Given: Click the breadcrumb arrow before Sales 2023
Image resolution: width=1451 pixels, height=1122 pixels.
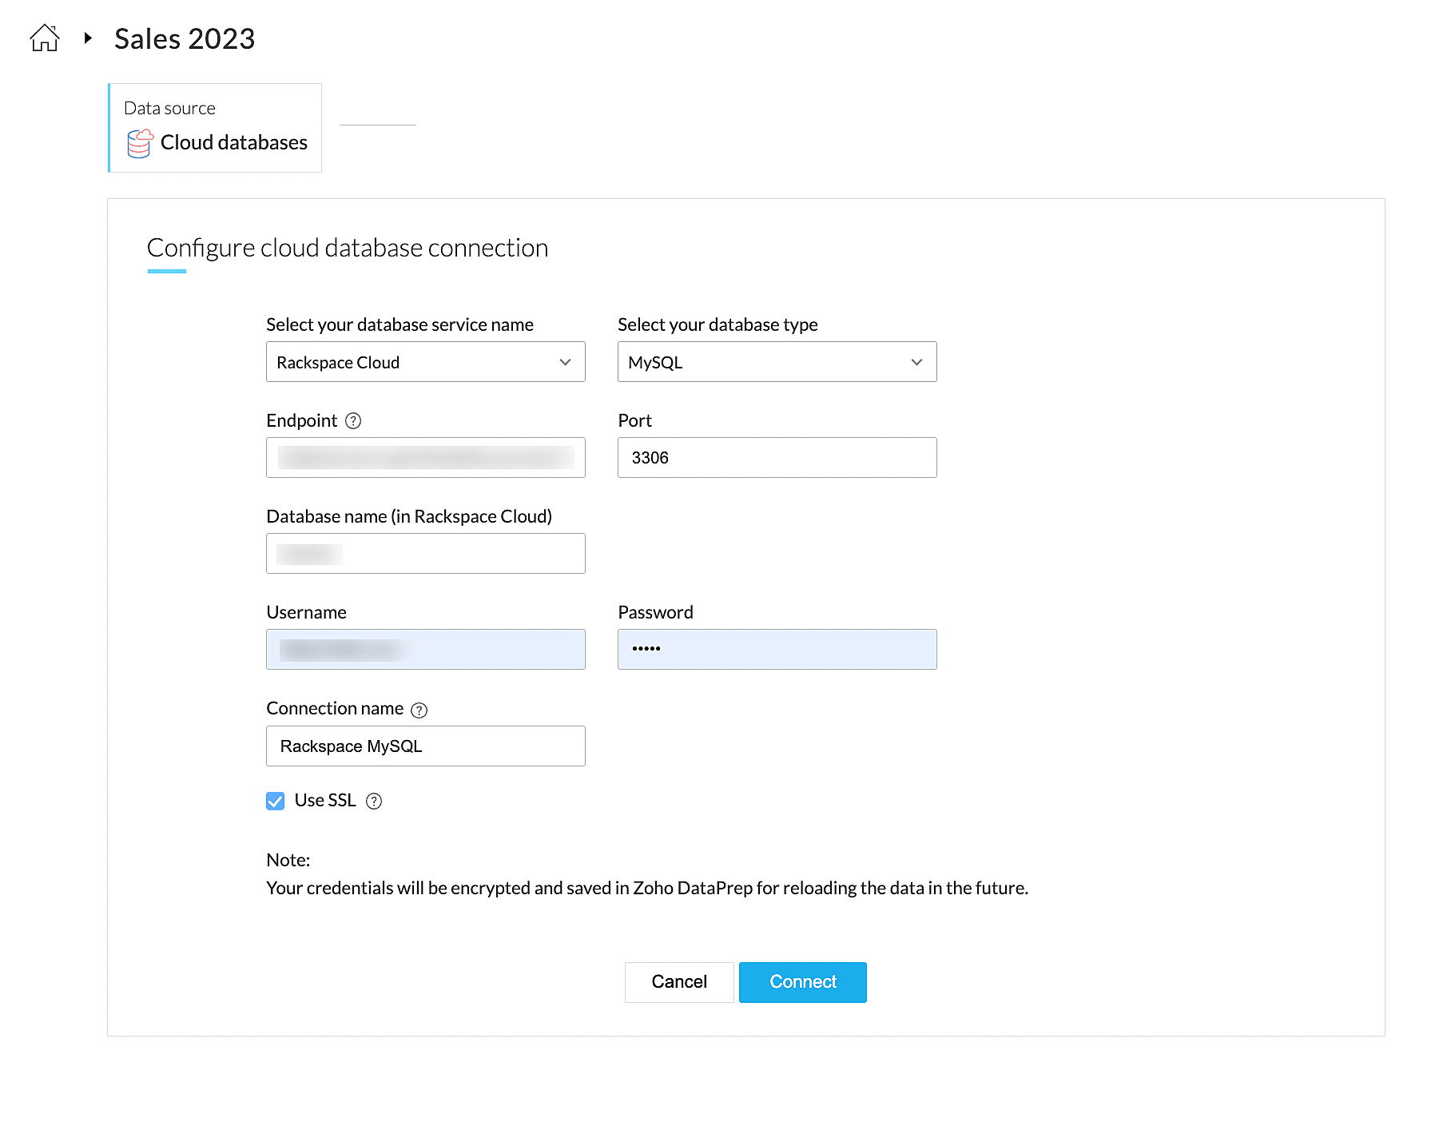Looking at the screenshot, I should click(88, 38).
